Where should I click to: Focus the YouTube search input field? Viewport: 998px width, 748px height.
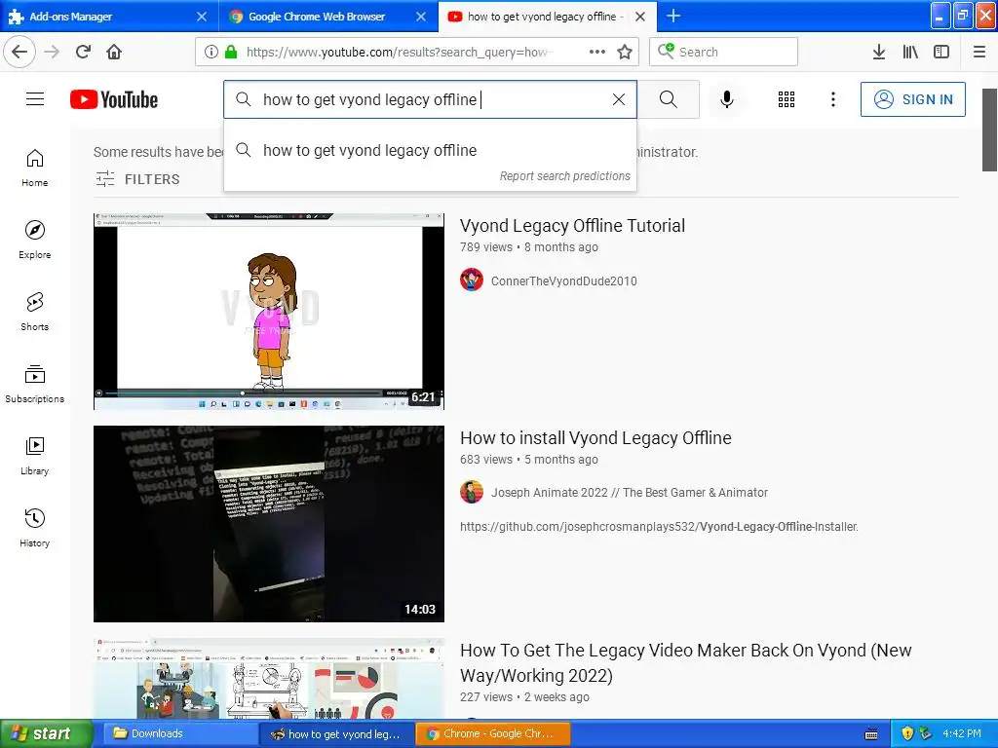tap(430, 99)
